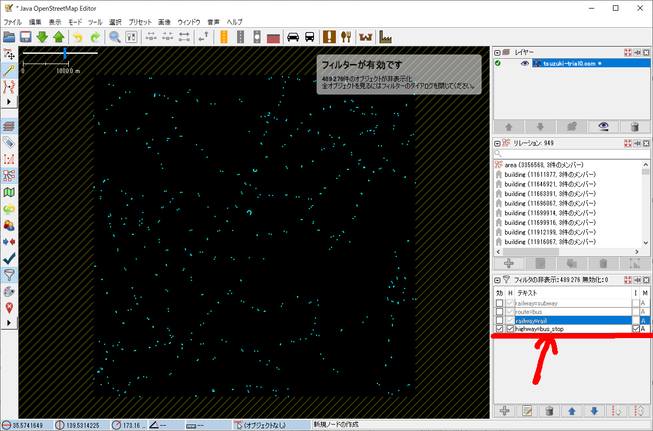
Task: Click the car preset toolbar icon
Action: (x=293, y=37)
